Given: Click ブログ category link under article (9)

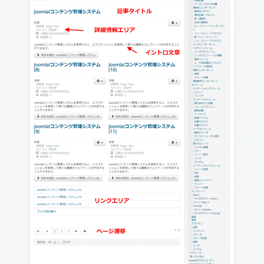Looking at the screenshot, I should pos(52,149).
